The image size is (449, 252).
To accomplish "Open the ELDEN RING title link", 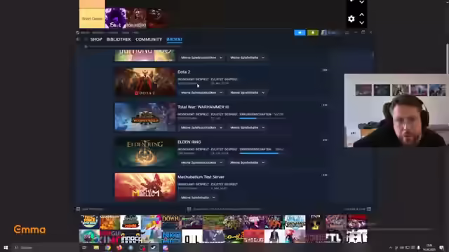I will coord(189,142).
